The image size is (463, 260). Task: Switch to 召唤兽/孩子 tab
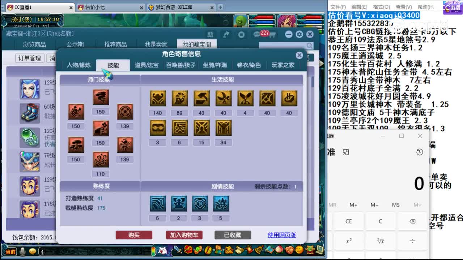tap(180, 65)
